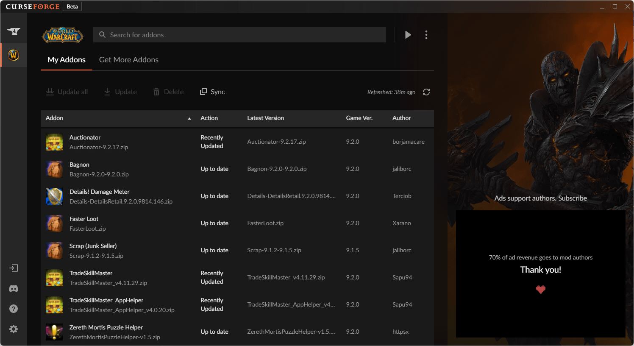Select the World of Warcraft sidebar icon
Screen dimensions: 634x346
click(x=14, y=55)
